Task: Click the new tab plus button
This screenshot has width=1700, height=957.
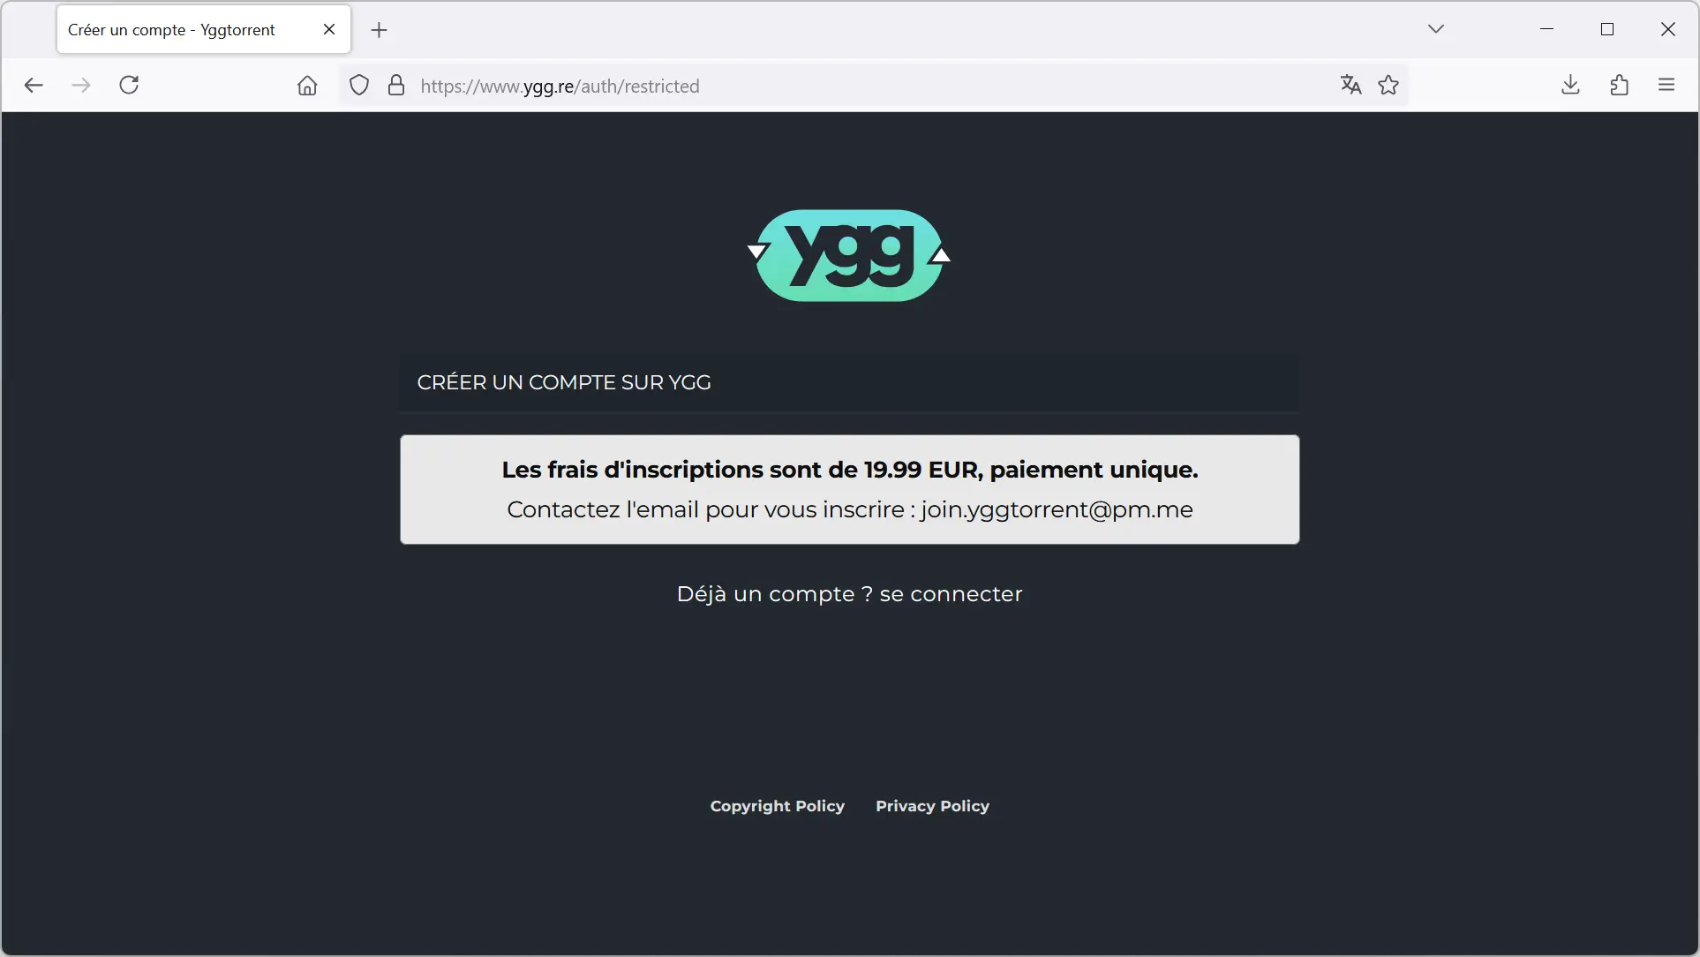Action: (x=379, y=28)
